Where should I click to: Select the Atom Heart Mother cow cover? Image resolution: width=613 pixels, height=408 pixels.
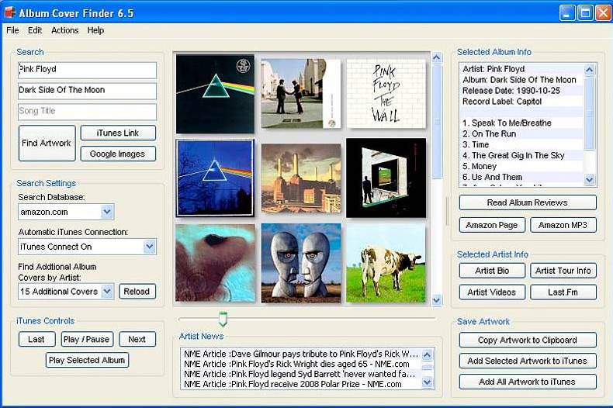(x=386, y=263)
